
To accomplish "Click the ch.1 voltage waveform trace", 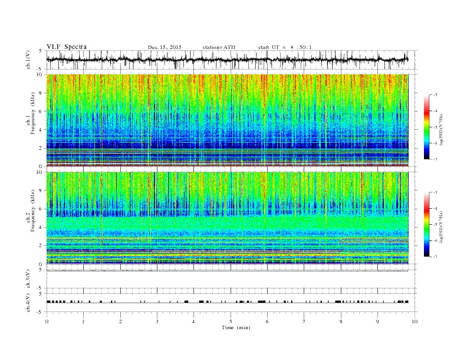I will coord(227,60).
